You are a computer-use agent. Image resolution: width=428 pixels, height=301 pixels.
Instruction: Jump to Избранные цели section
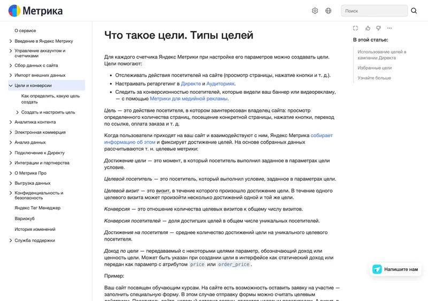coord(374,67)
